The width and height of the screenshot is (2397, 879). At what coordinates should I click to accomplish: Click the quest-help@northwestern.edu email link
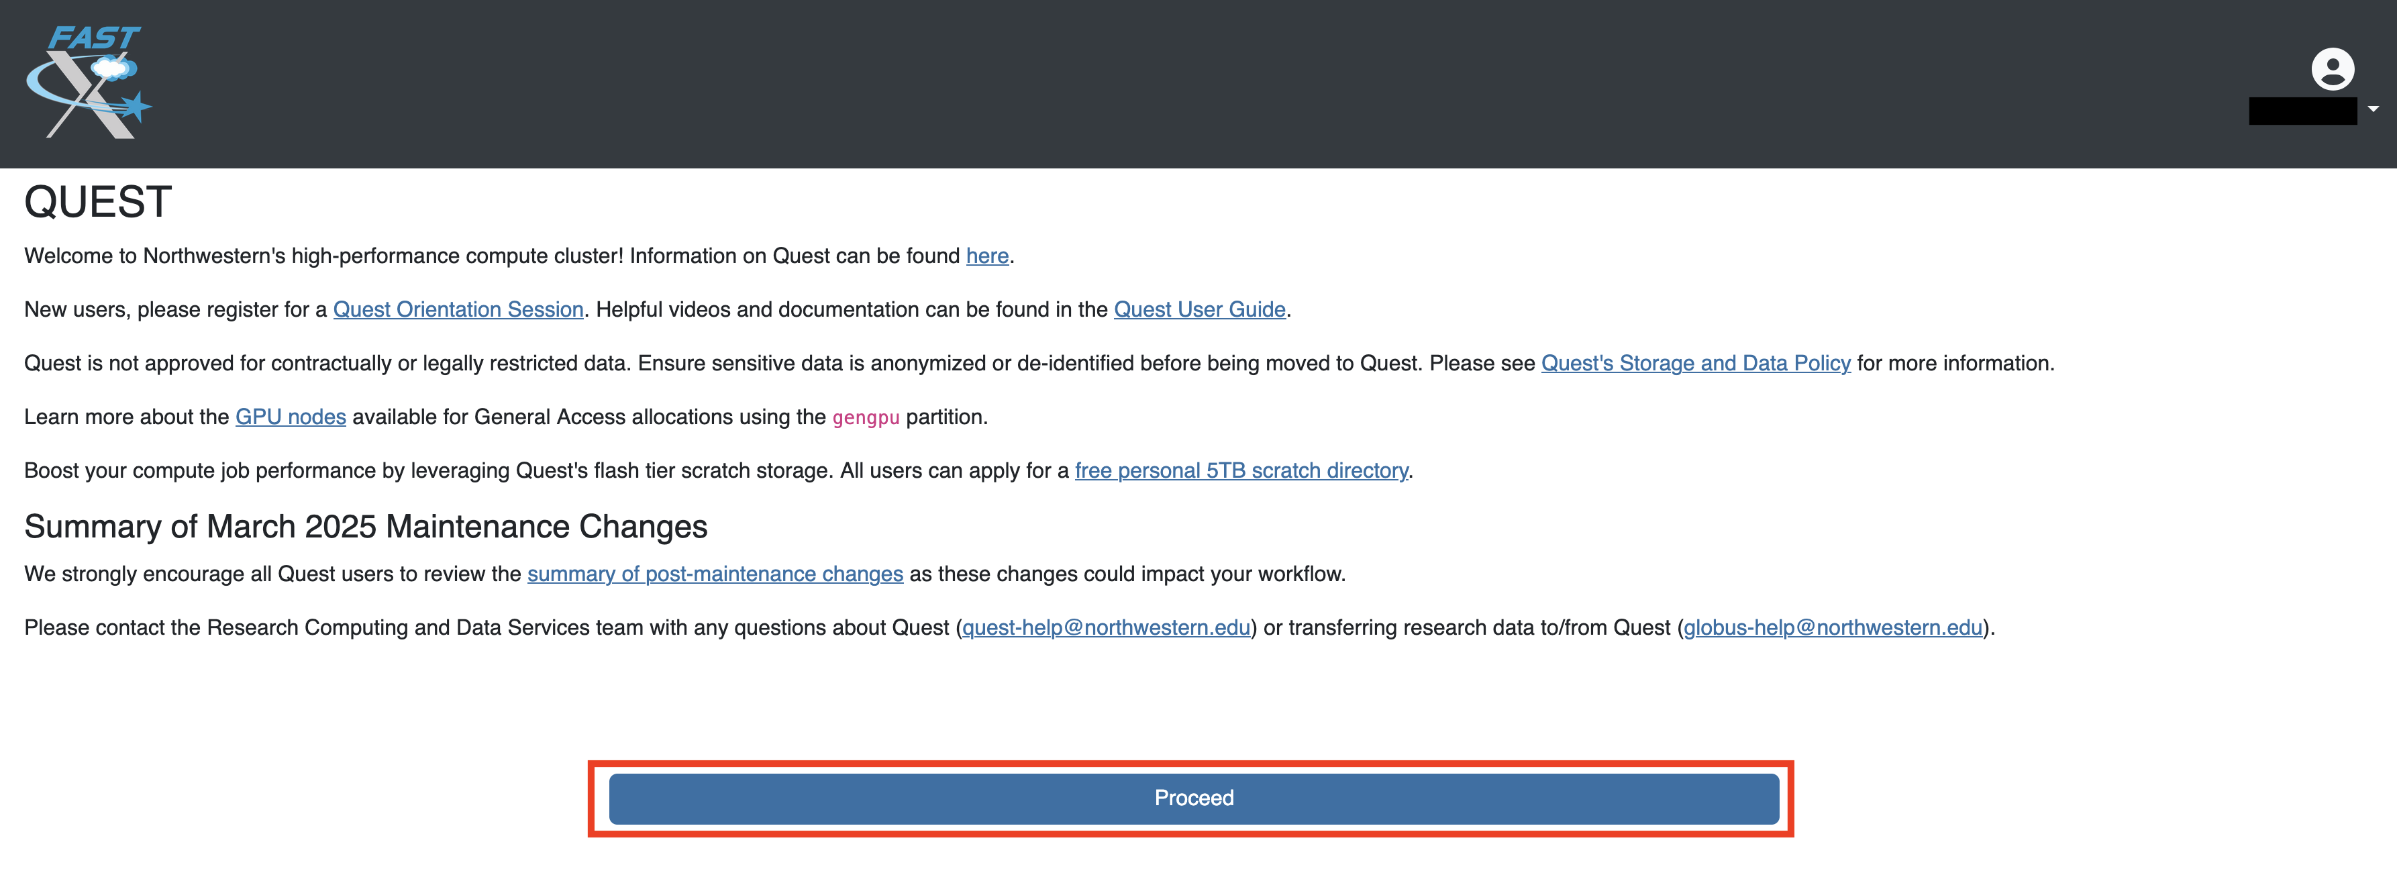pos(1105,627)
